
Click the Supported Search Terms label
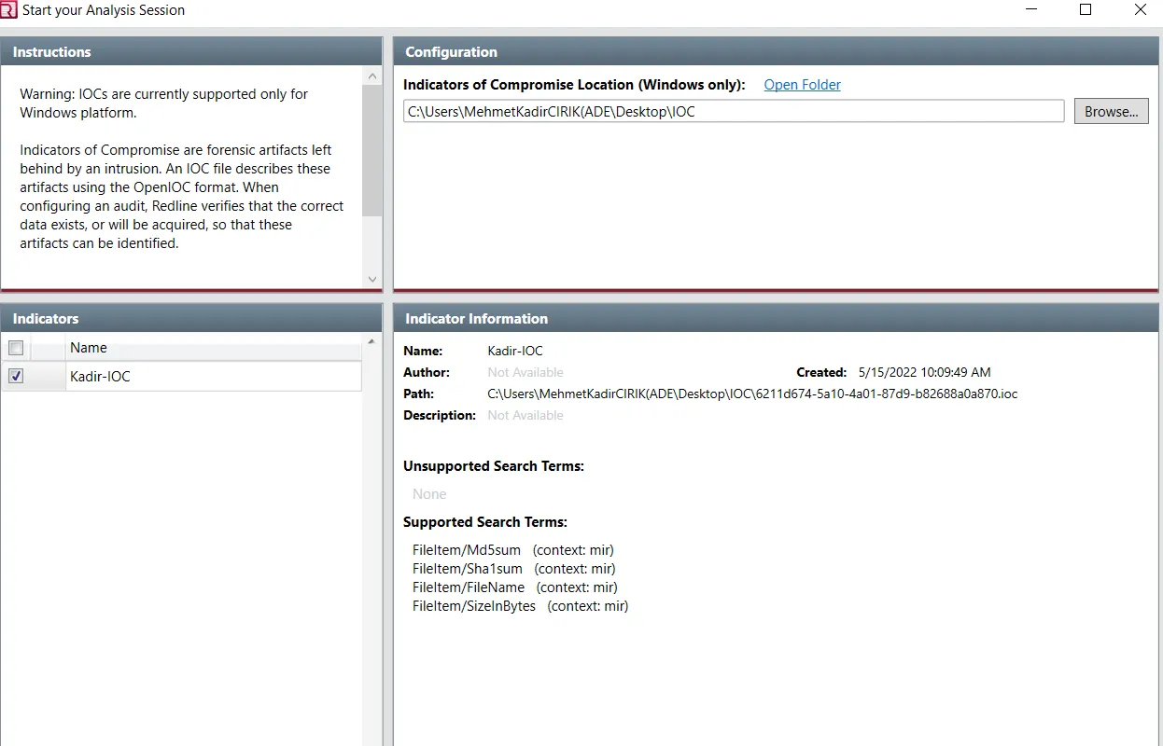(485, 522)
